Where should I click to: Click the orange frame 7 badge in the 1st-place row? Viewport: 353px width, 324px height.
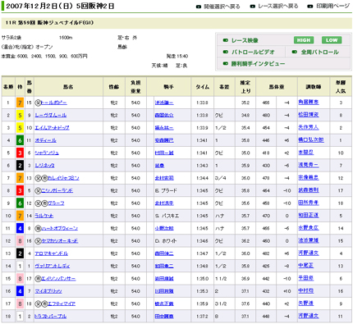click(20, 103)
